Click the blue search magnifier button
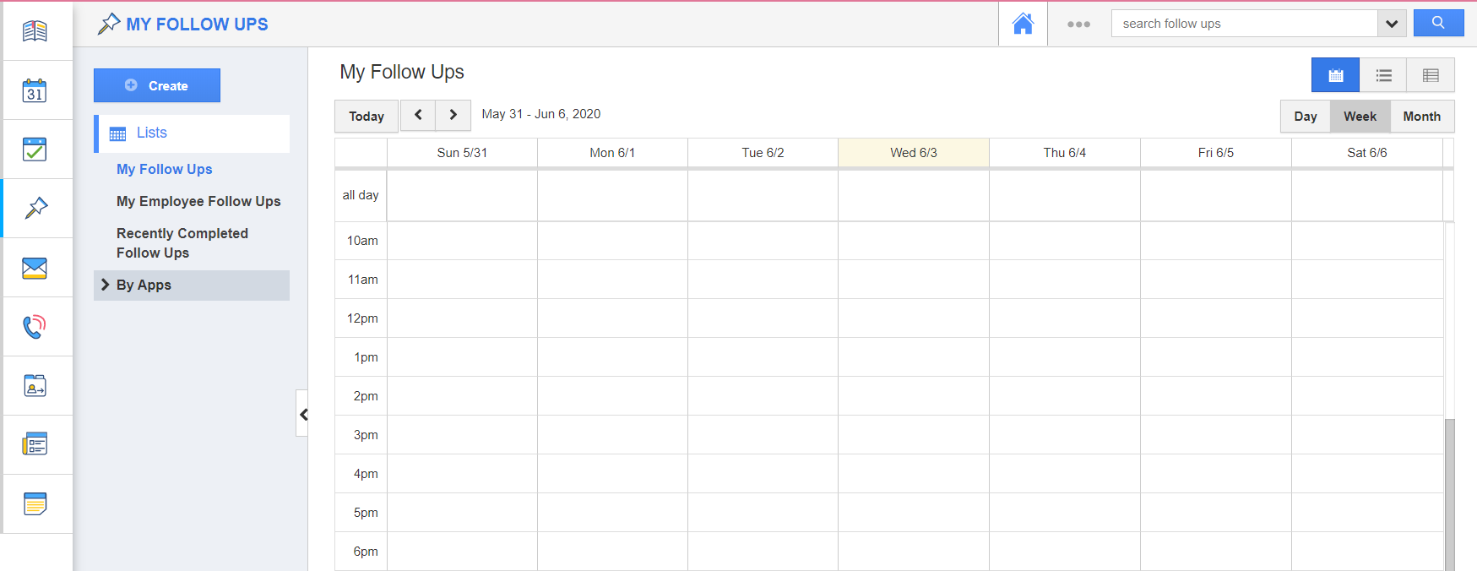Image resolution: width=1477 pixels, height=571 pixels. pyautogui.click(x=1438, y=24)
